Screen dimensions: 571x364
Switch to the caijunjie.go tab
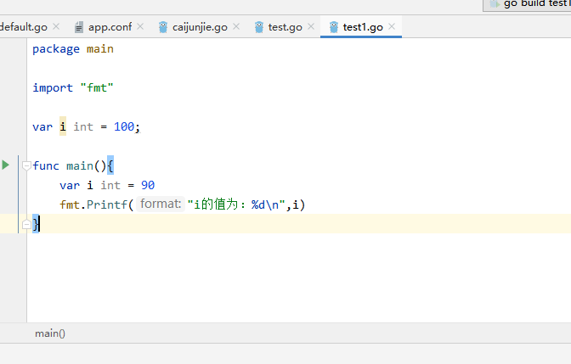pyautogui.click(x=200, y=27)
